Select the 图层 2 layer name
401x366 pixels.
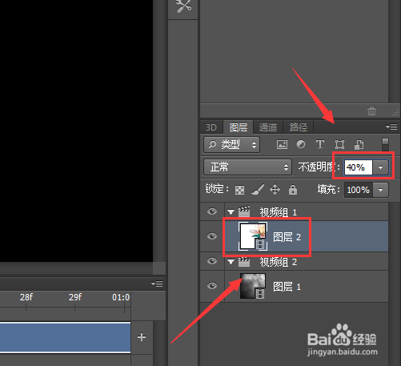[x=287, y=237]
